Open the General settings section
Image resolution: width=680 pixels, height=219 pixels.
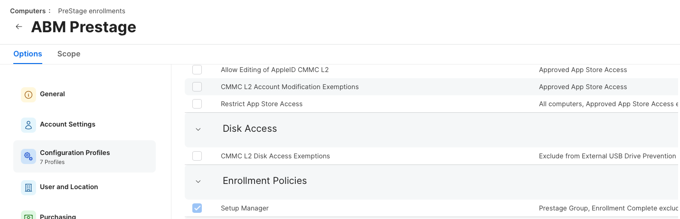(52, 94)
